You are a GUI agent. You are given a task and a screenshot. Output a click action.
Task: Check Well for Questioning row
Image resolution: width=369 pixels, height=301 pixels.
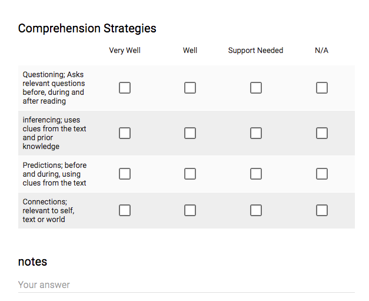coord(190,88)
